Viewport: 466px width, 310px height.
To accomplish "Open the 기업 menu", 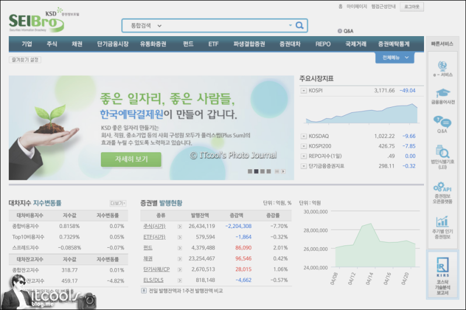I will (x=27, y=44).
